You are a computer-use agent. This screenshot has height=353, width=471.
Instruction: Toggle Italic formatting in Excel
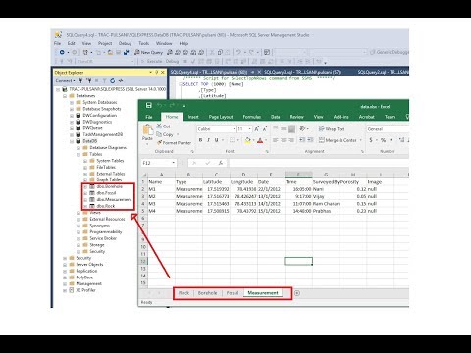coord(208,140)
